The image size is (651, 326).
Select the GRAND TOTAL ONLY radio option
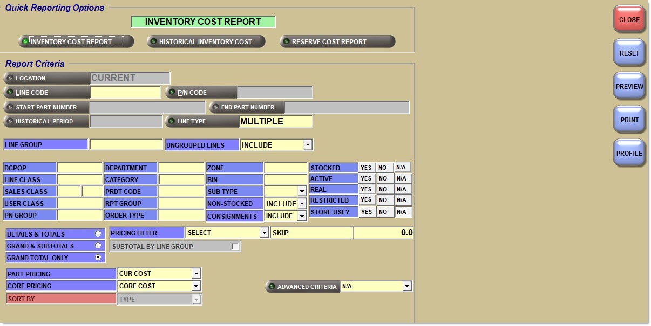pos(98,258)
